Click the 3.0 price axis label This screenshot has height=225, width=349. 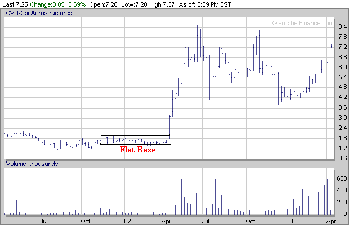(x=343, y=118)
